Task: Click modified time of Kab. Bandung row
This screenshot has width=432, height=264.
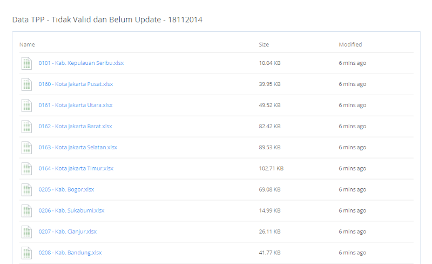Action: click(353, 253)
